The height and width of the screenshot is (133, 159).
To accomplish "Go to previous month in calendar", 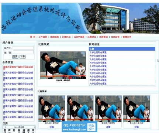I will tap(5, 127).
